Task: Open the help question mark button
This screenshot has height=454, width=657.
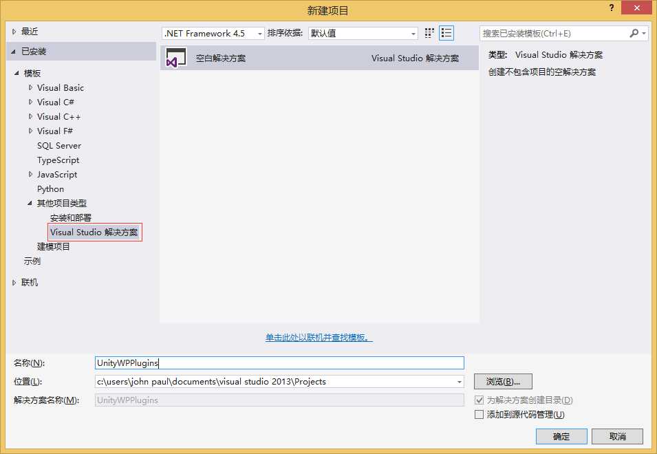Action: pos(612,8)
